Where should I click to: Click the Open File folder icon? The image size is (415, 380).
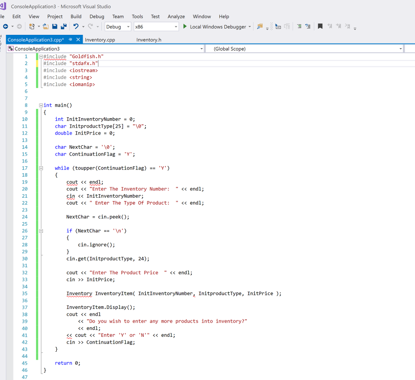point(46,26)
